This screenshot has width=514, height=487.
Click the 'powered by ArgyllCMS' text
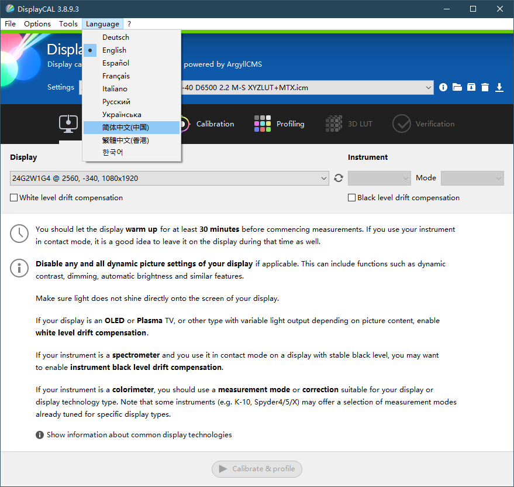223,64
